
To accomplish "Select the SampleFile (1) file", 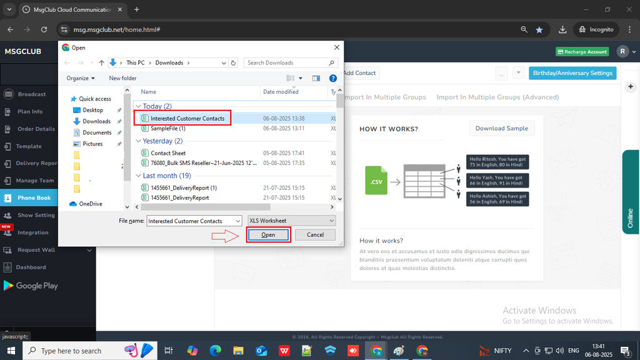I will (167, 128).
